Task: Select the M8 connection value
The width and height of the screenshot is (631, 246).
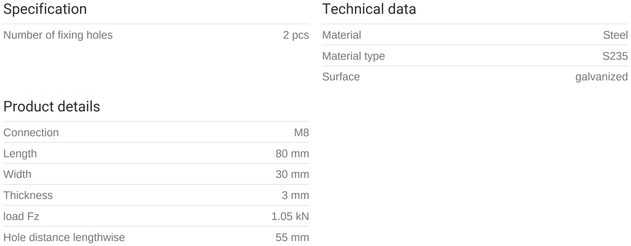Action: coord(301,133)
